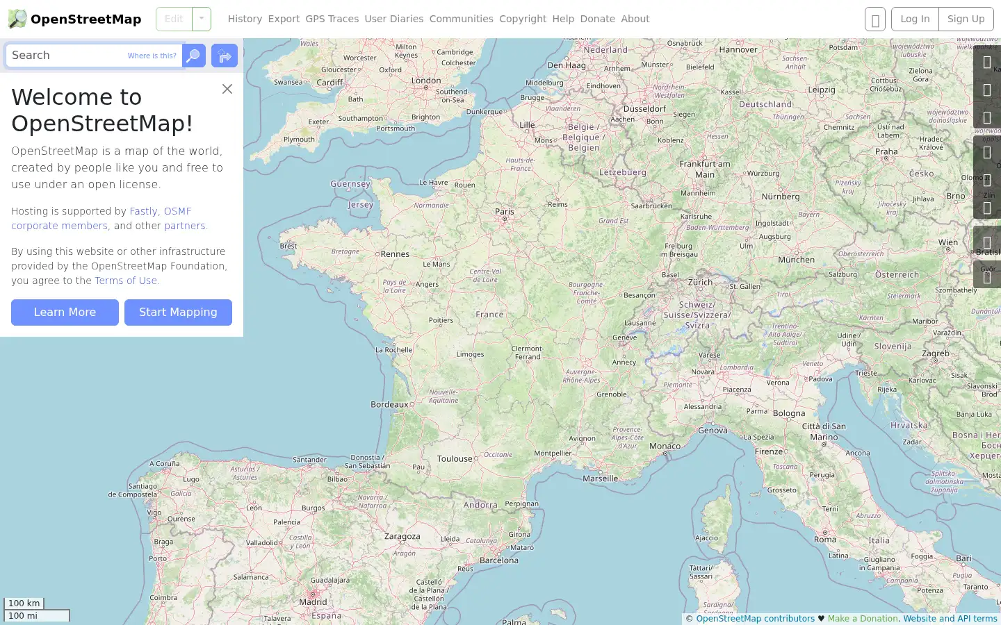This screenshot has height=625, width=1001.
Task: Open the Help page
Action: [x=563, y=19]
